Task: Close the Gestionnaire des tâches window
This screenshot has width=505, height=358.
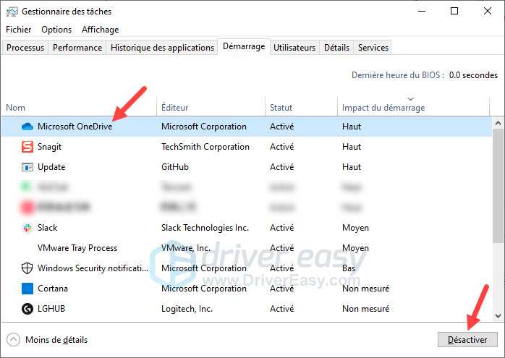Action: (488, 12)
